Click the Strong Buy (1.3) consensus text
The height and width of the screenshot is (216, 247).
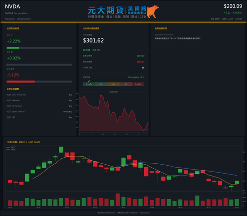pyautogui.click(x=136, y=77)
